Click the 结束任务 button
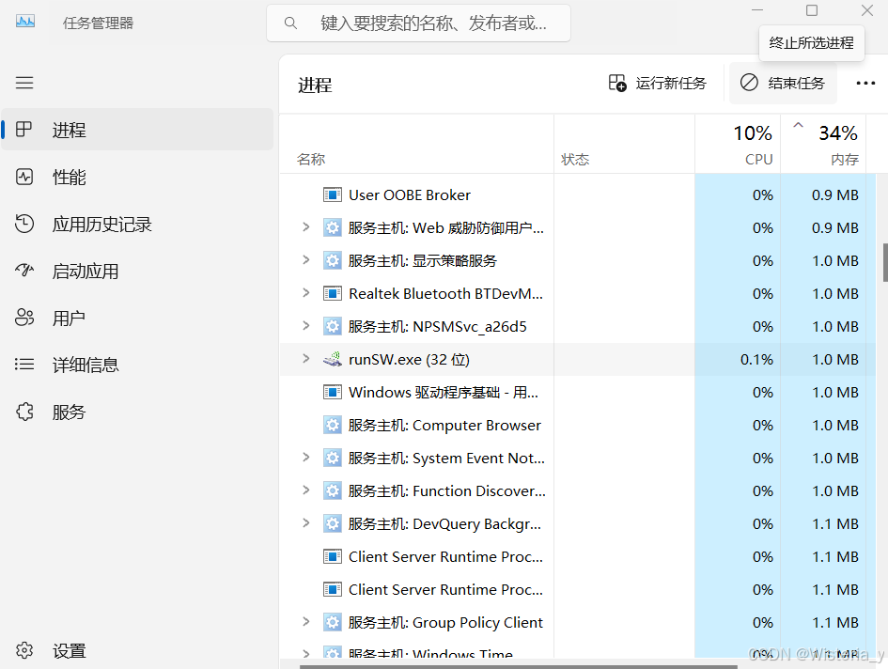Viewport: 888px width, 669px height. [783, 84]
